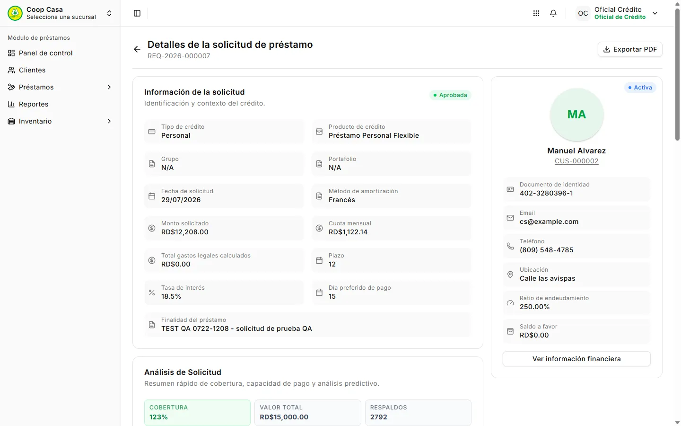Click the Préstamos hand-coins icon
Screen dimensions: 681x426
tap(11, 87)
